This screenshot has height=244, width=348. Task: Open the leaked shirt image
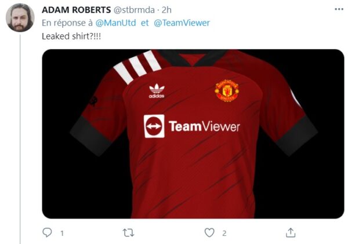pyautogui.click(x=193, y=174)
